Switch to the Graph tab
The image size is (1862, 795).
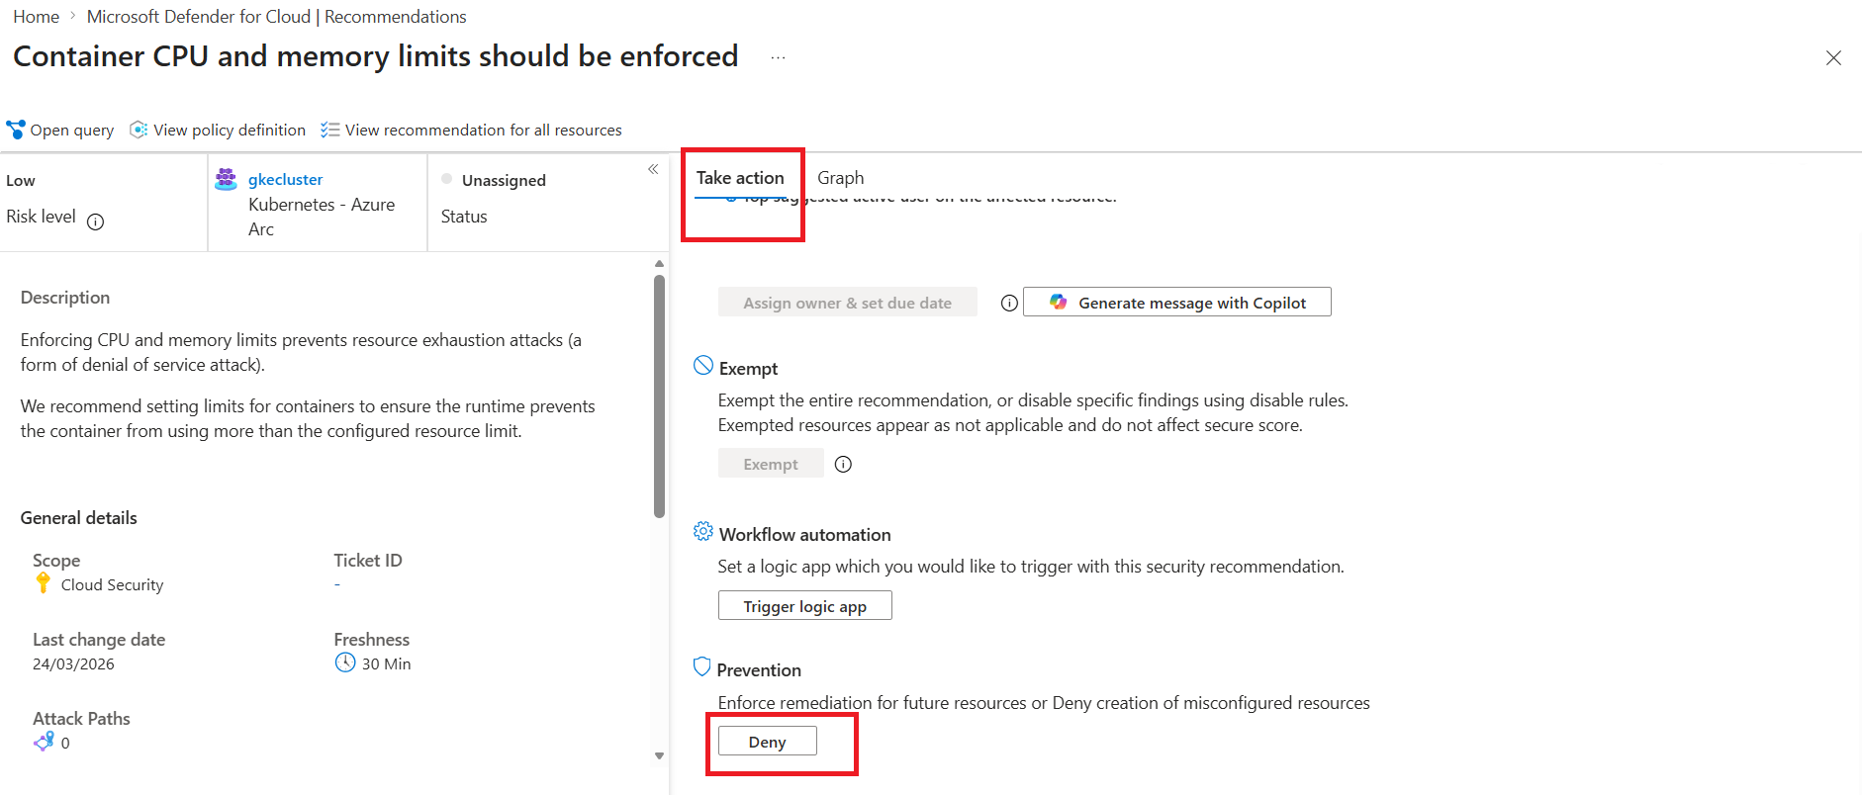840,178
